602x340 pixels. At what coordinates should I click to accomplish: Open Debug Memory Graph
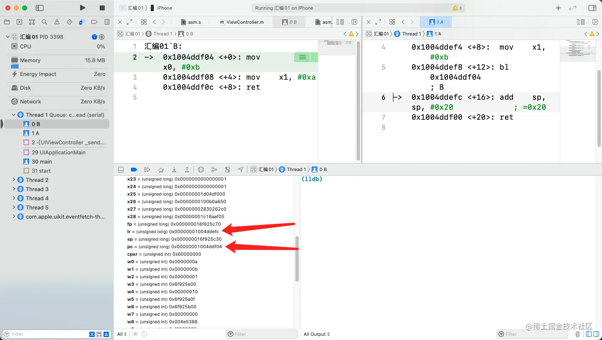pos(214,169)
